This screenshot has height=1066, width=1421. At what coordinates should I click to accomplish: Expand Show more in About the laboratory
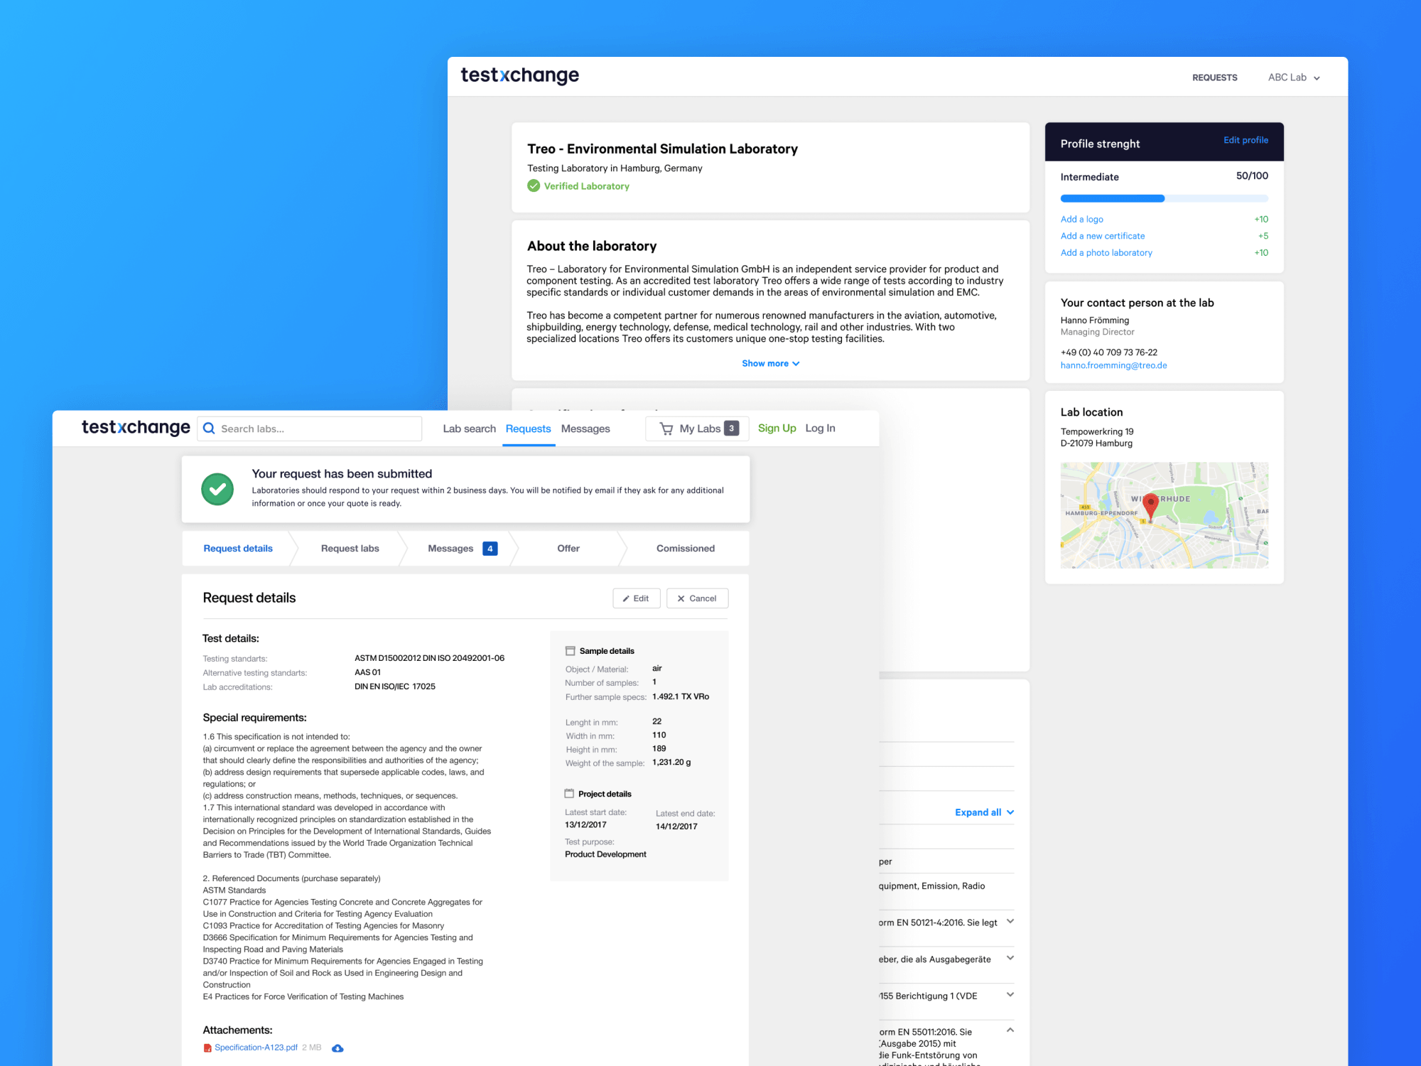point(771,363)
